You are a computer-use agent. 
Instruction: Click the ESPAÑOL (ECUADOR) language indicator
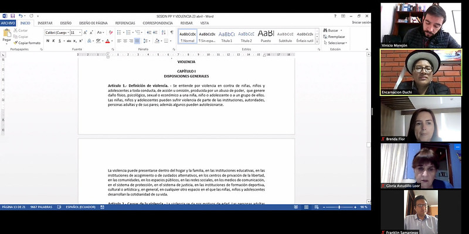(x=81, y=207)
